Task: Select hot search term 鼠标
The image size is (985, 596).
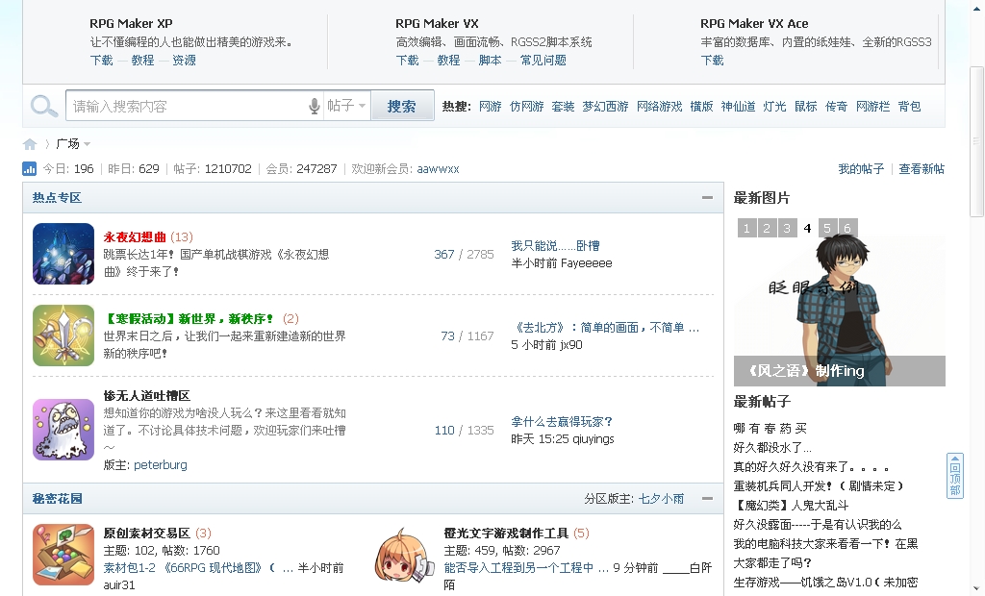Action: coord(805,106)
